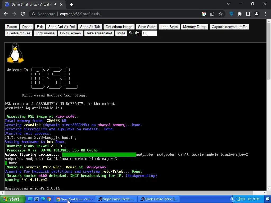Open the blue shield extension icon
271x203 pixels.
tap(231, 14)
